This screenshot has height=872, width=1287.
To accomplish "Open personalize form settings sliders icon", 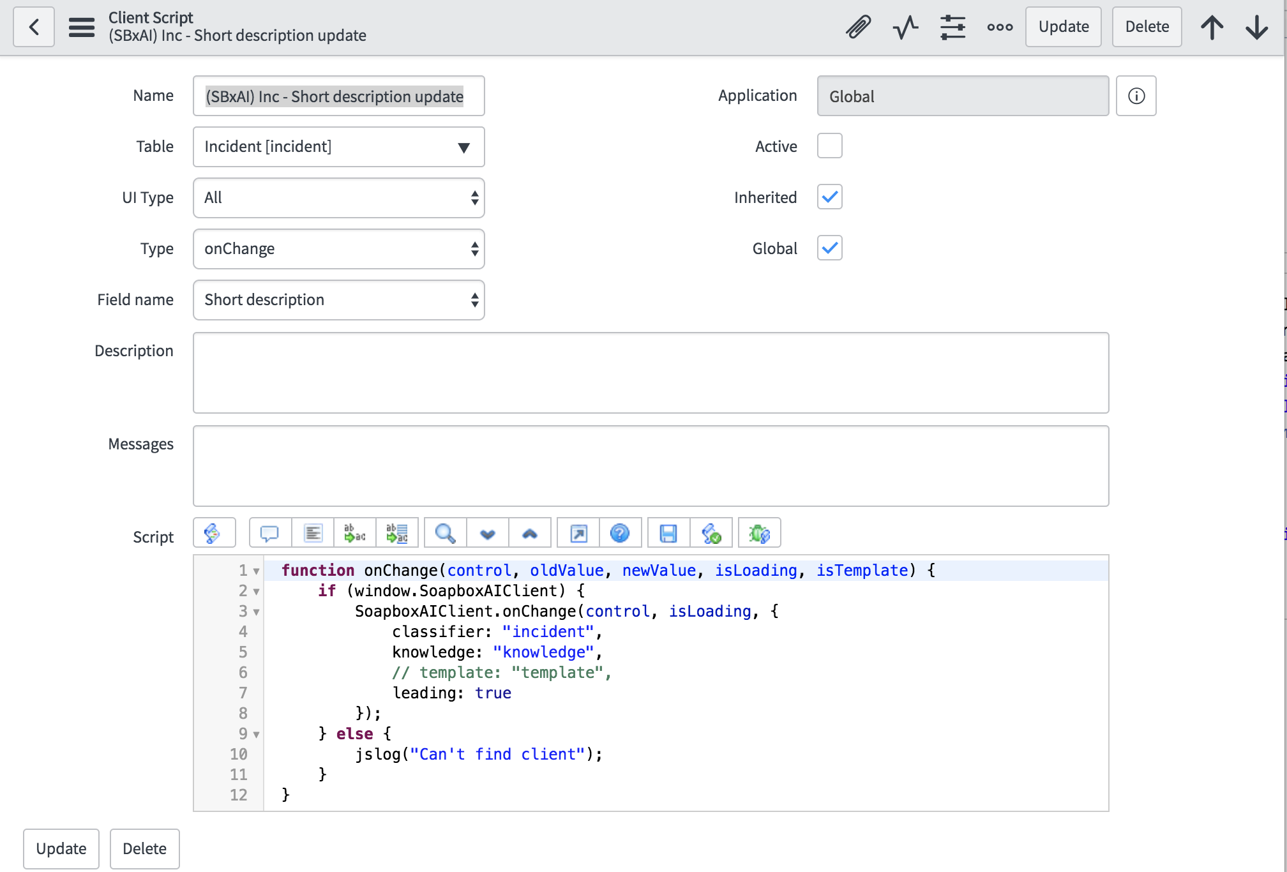I will tap(952, 27).
